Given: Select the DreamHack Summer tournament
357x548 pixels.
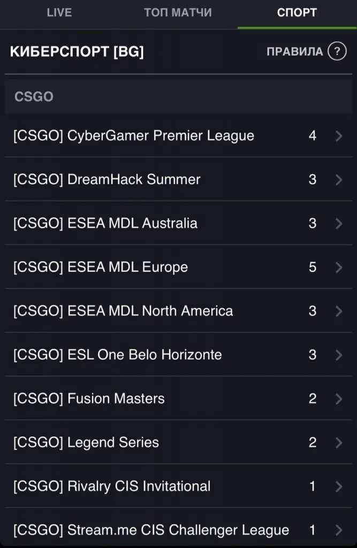Looking at the screenshot, I should [107, 180].
